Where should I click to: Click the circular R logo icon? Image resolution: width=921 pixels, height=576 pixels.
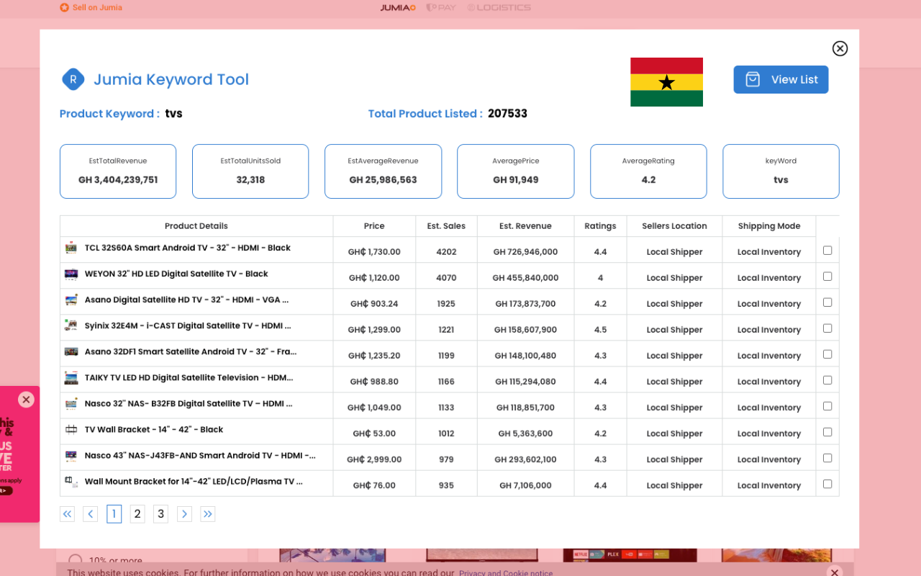tap(73, 79)
